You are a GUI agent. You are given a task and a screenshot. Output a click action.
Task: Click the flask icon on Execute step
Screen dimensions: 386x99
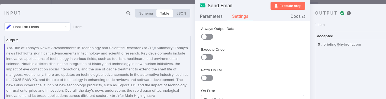click(x=276, y=6)
